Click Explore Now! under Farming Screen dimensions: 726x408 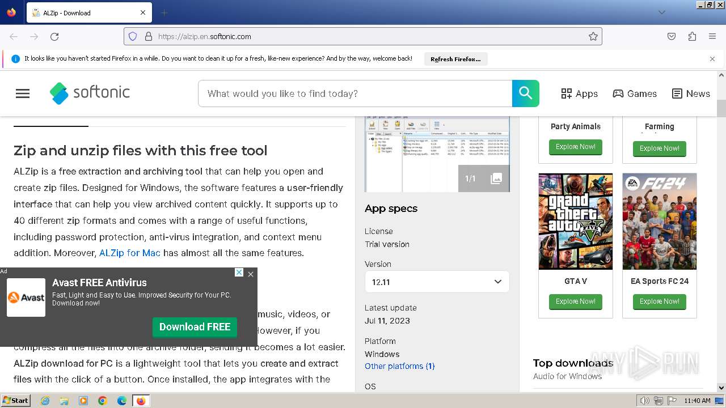click(659, 148)
